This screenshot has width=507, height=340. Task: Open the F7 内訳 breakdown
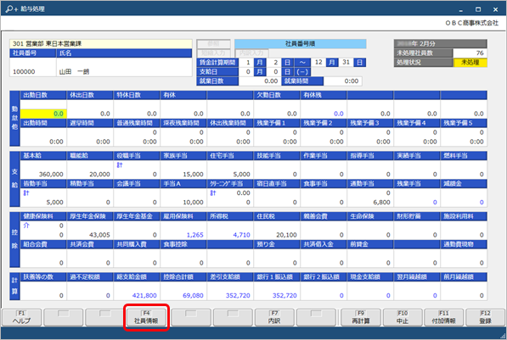click(x=274, y=317)
